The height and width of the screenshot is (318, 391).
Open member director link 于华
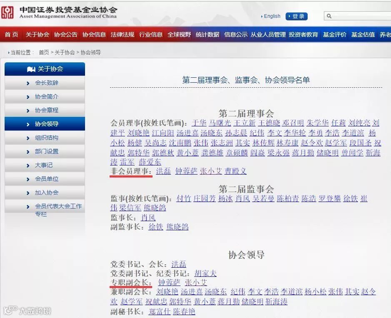click(x=199, y=123)
